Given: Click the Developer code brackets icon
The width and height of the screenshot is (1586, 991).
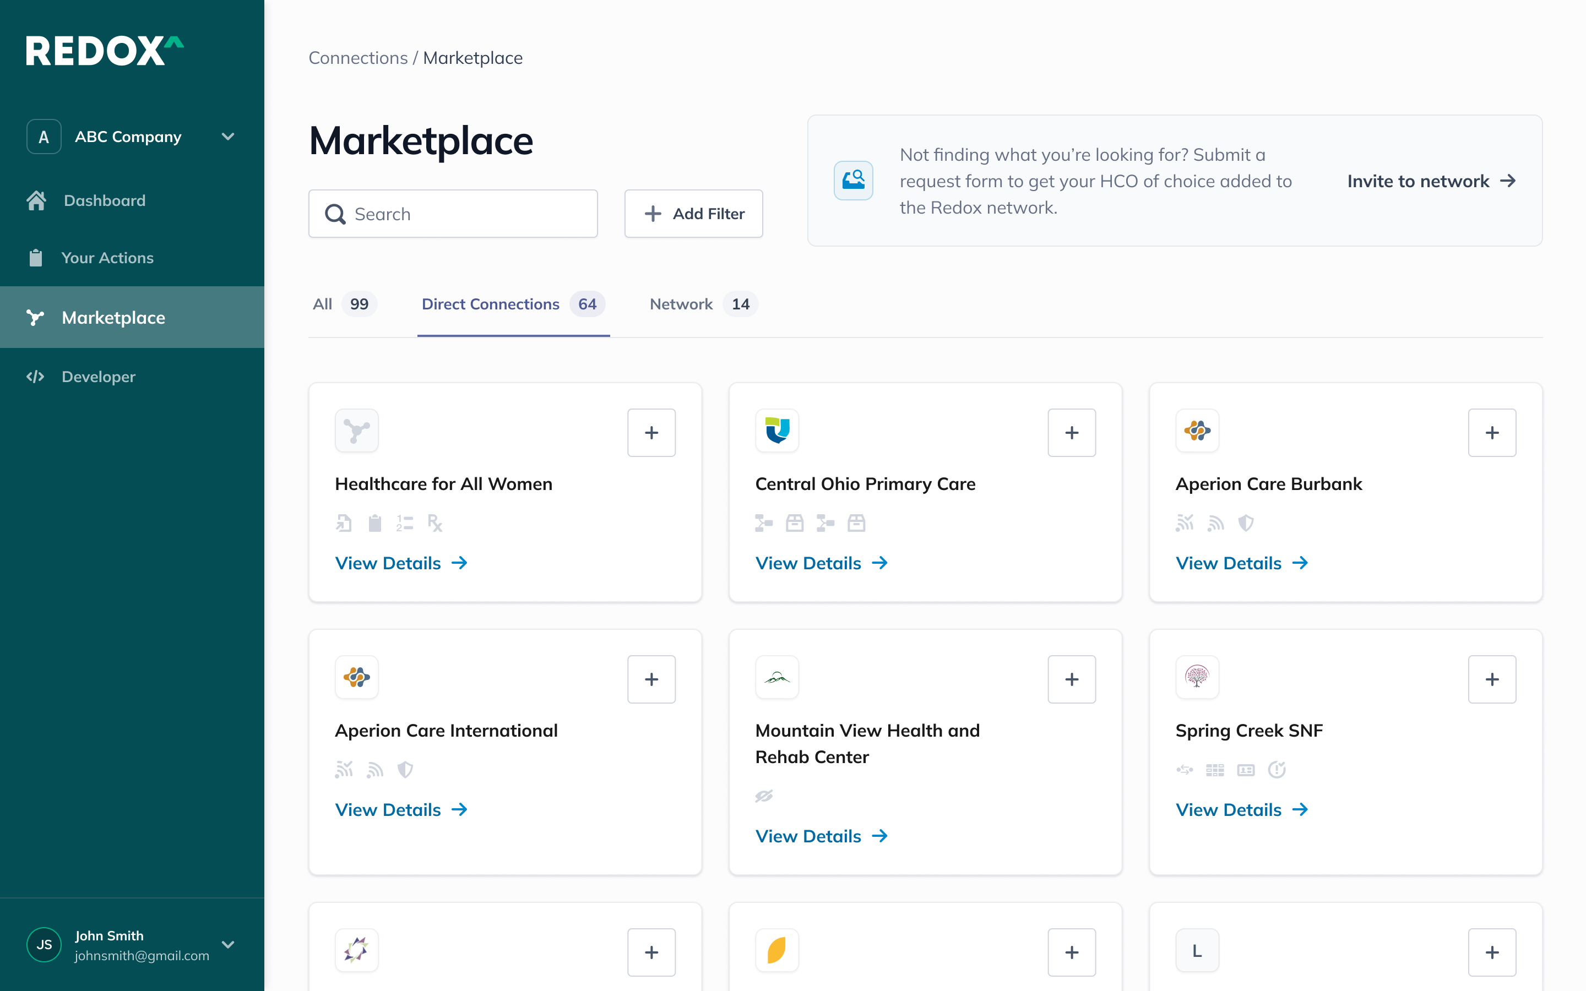Looking at the screenshot, I should (x=35, y=377).
